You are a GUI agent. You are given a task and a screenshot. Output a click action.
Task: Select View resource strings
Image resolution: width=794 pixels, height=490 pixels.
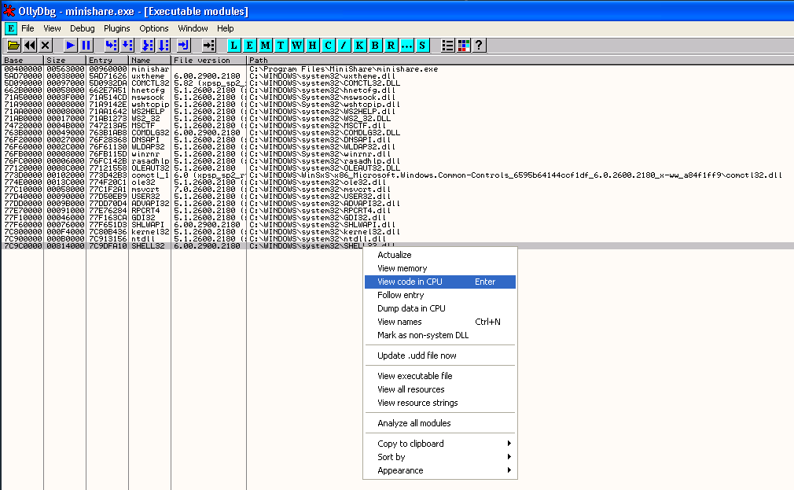pos(440,403)
